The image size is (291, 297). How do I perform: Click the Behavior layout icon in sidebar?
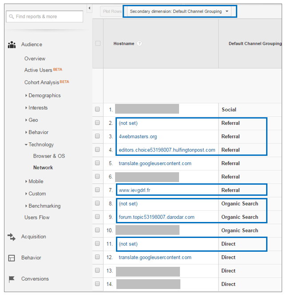(x=12, y=258)
